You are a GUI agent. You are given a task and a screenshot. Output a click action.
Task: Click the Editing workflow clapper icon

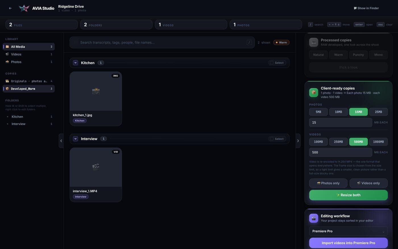click(x=314, y=218)
